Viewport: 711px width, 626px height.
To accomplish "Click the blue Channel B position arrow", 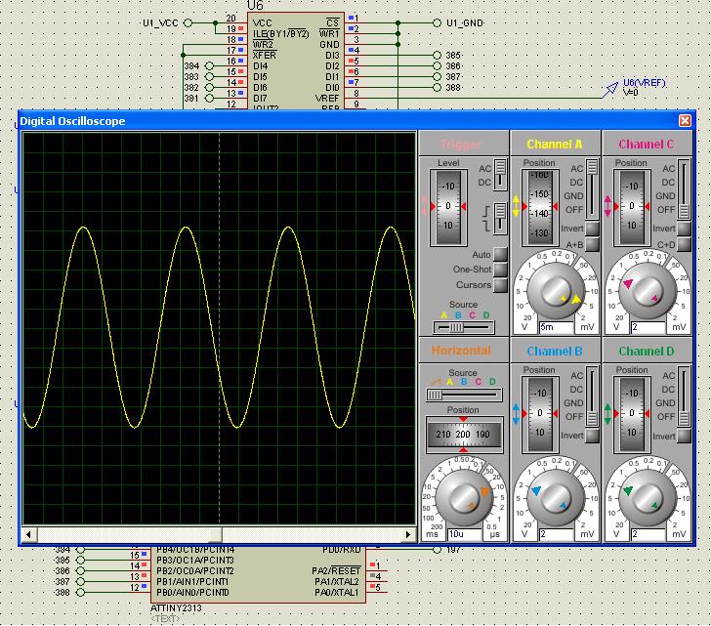I will pyautogui.click(x=516, y=414).
